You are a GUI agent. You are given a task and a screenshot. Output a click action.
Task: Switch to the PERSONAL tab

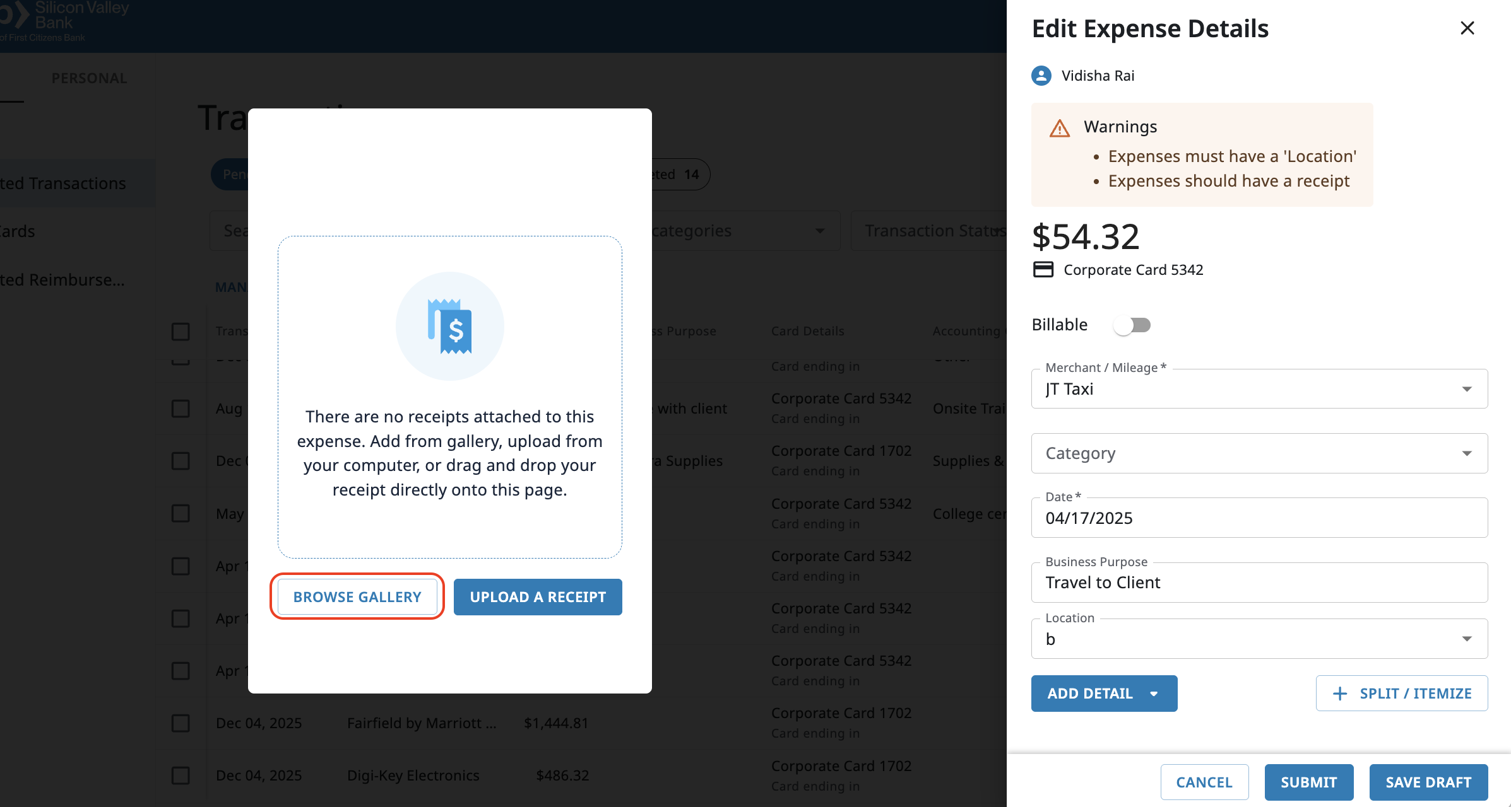coord(89,78)
